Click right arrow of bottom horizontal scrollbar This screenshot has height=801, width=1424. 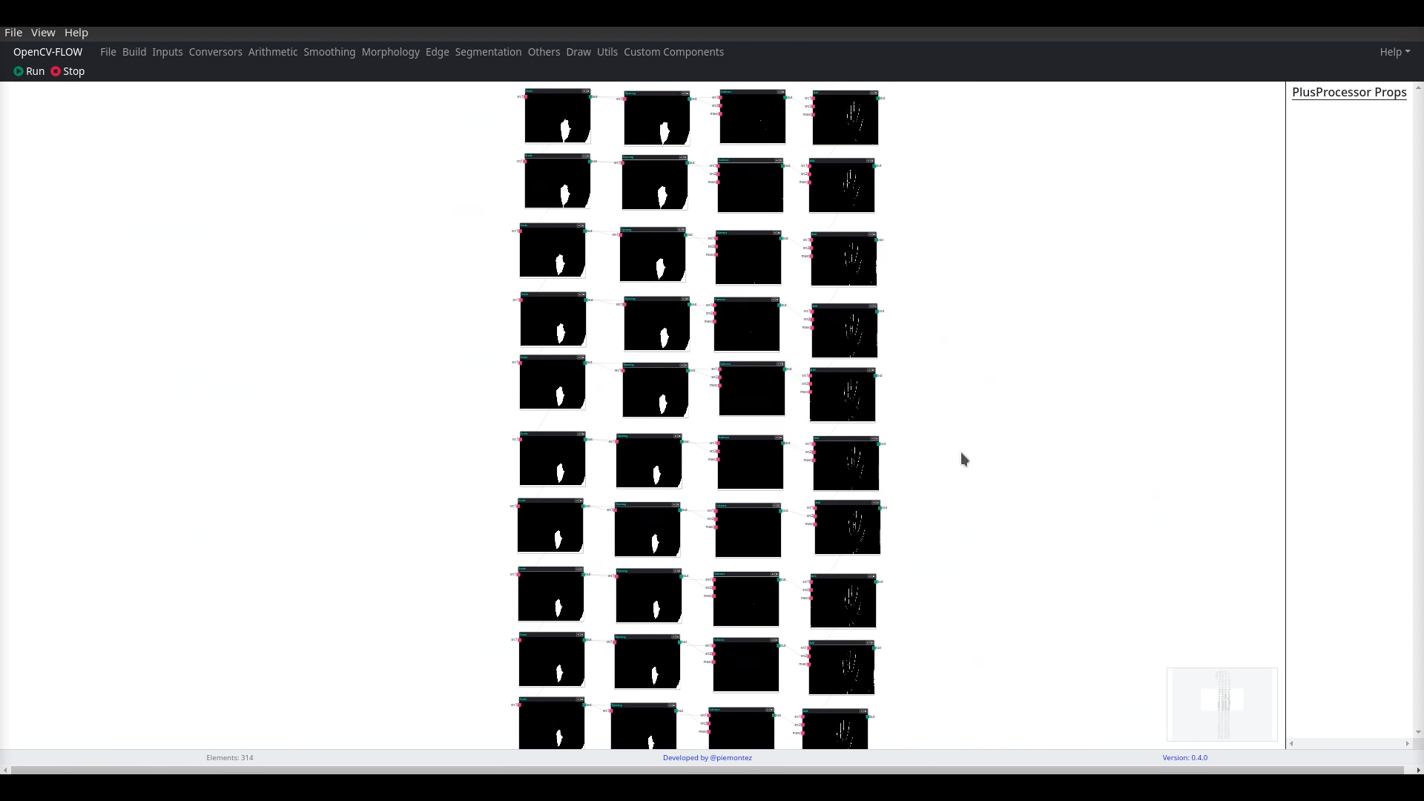(1419, 770)
